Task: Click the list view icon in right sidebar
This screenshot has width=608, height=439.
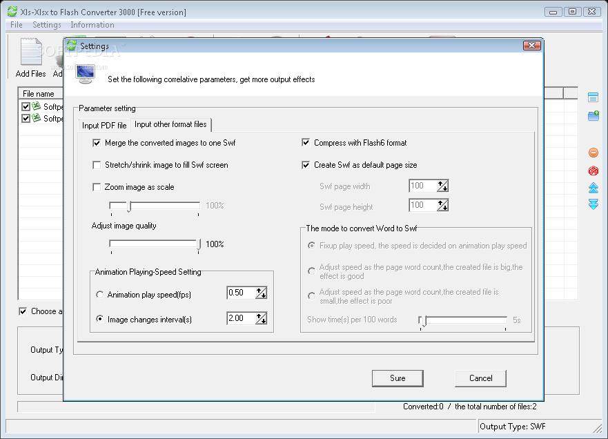Action: point(593,97)
